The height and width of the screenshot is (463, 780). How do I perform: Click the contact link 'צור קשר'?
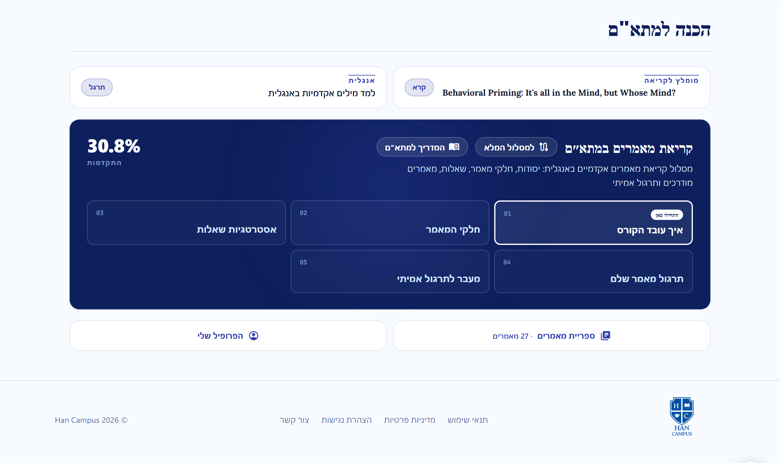[294, 420]
